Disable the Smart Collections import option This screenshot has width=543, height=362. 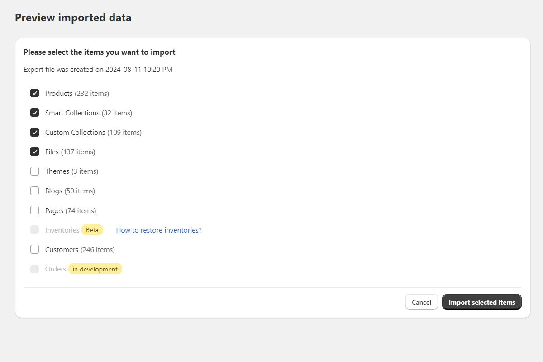coord(35,113)
